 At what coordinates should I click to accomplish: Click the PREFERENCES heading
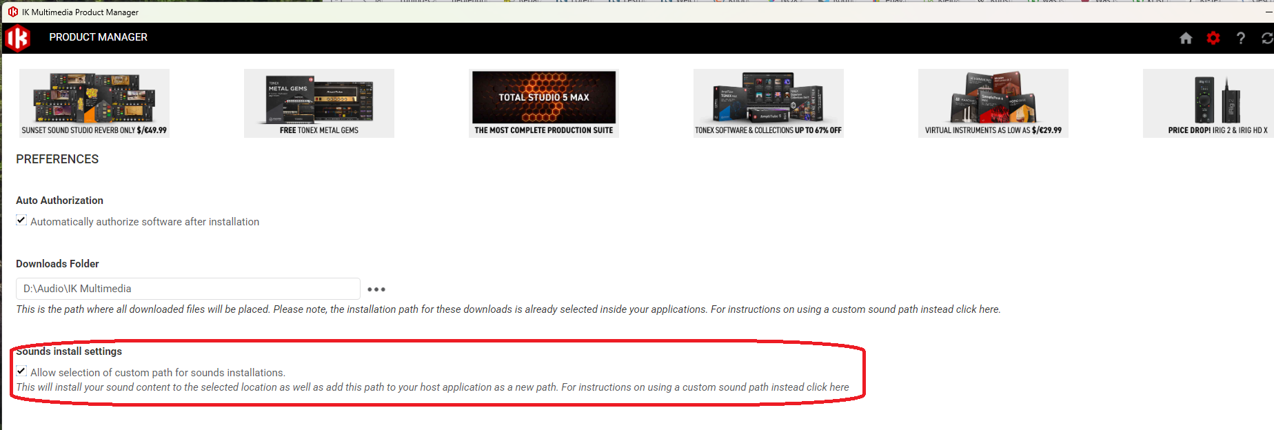point(57,159)
